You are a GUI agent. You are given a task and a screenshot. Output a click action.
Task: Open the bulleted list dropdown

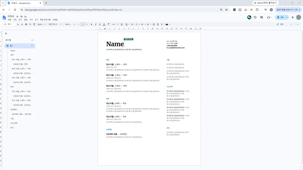click(x=143, y=24)
